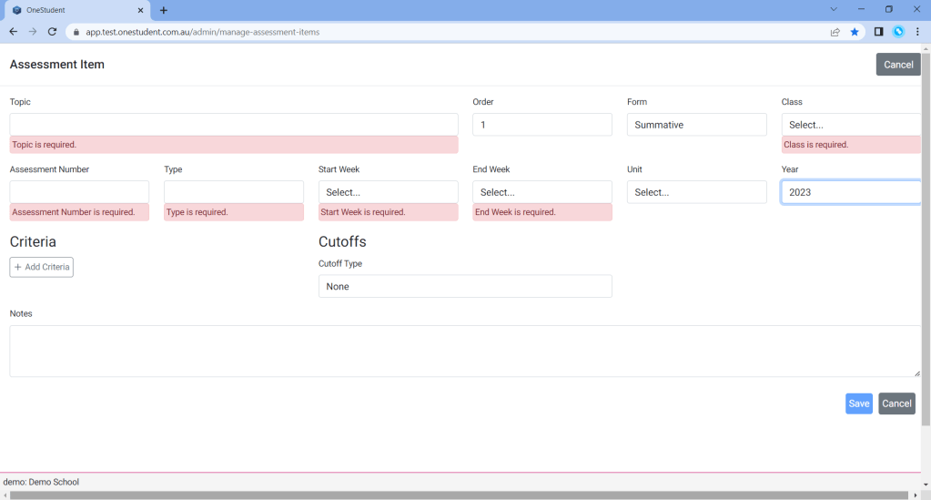The image size is (931, 500).
Task: Open the Chrome three-dot menu
Action: [x=917, y=32]
